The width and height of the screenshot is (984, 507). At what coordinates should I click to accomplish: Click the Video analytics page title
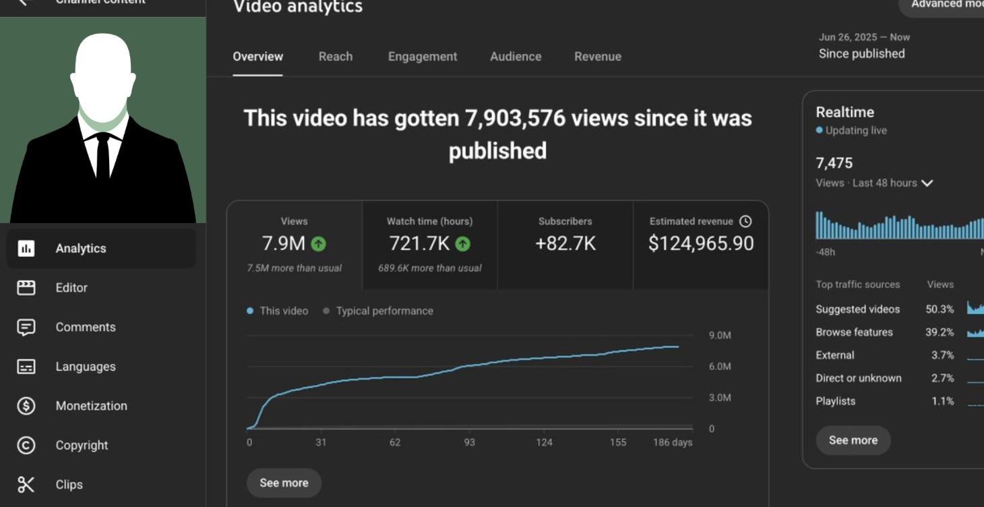tap(298, 7)
